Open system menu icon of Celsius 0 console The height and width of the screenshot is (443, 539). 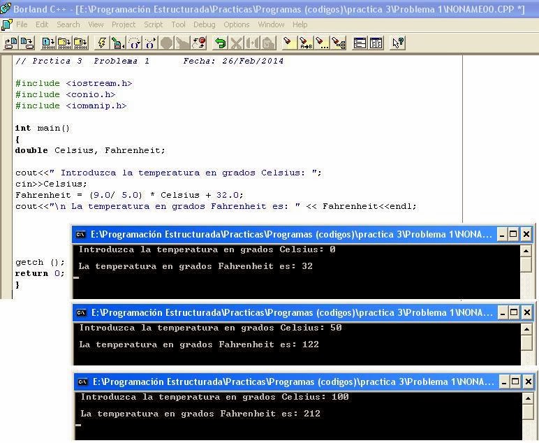click(80, 235)
